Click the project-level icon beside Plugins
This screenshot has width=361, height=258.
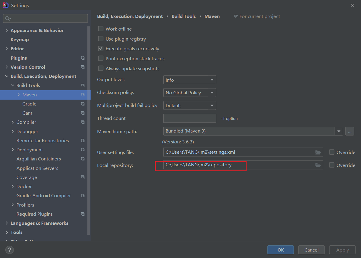pos(83,58)
